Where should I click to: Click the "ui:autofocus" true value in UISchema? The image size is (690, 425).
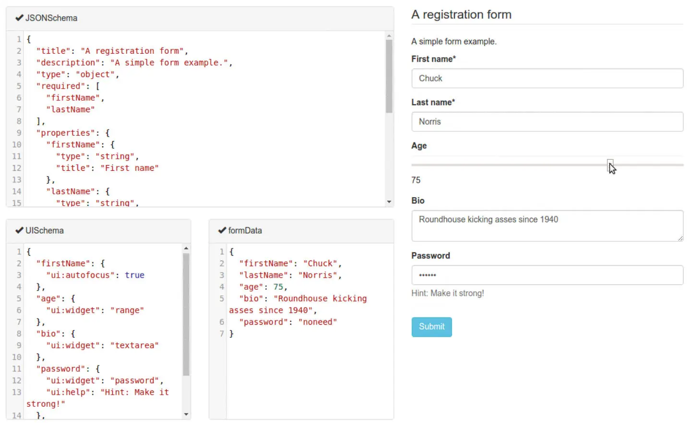134,275
